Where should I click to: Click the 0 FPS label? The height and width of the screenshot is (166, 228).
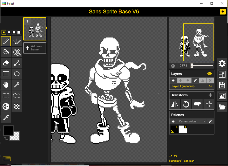tap(183, 66)
